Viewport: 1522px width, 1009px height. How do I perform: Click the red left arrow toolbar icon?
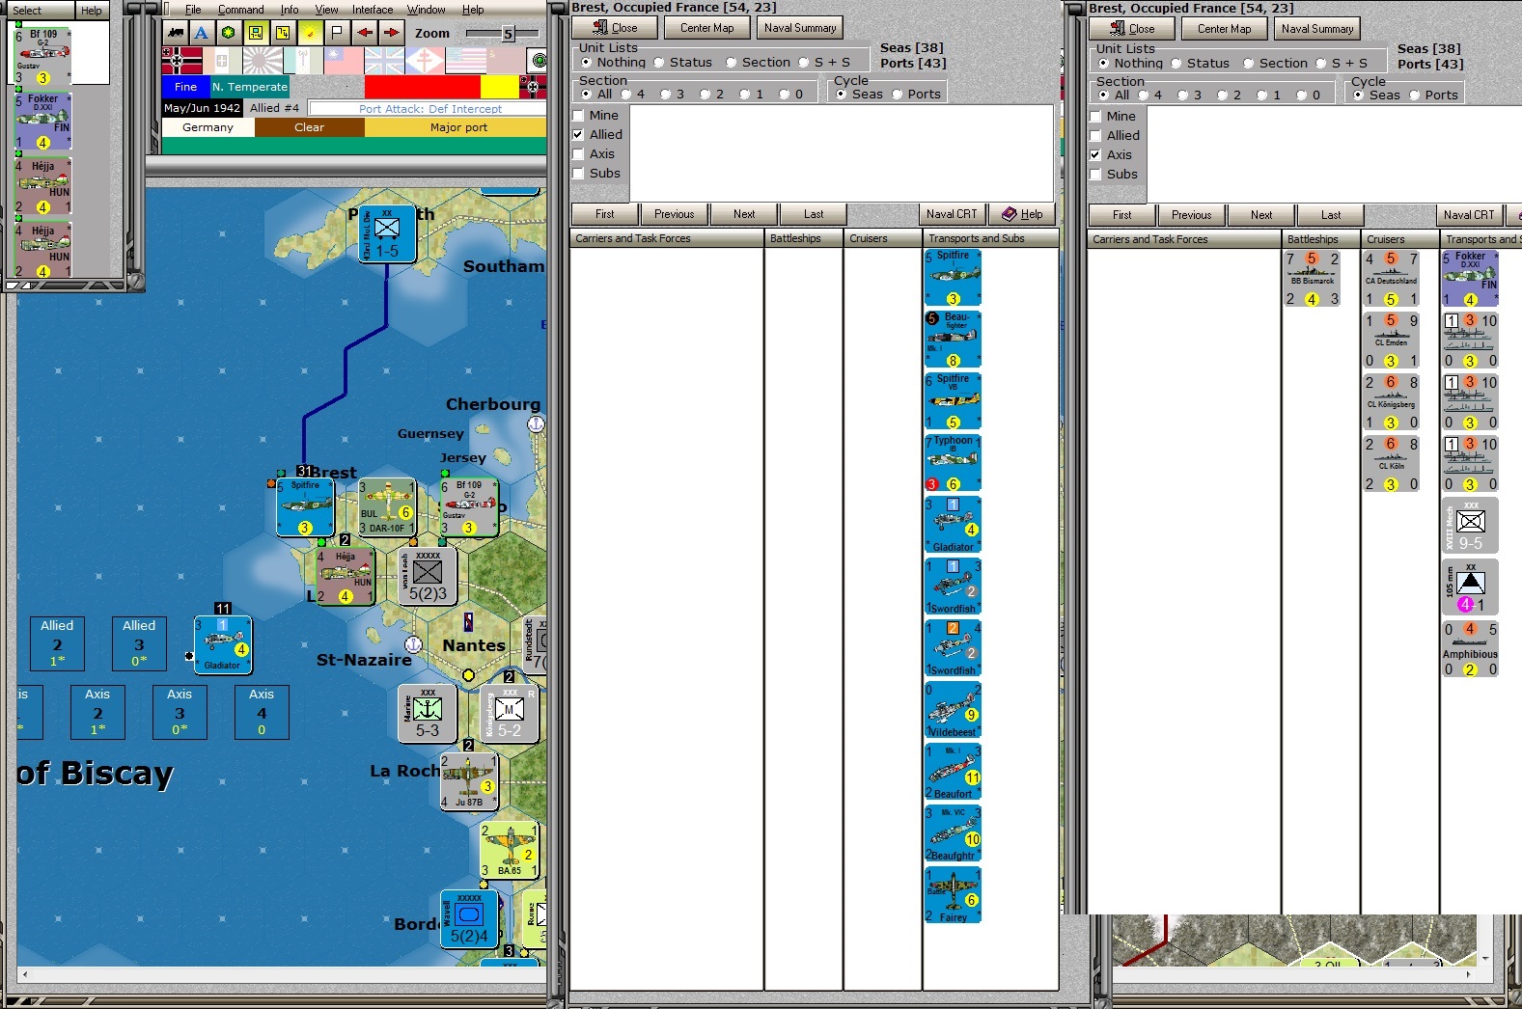click(x=364, y=33)
